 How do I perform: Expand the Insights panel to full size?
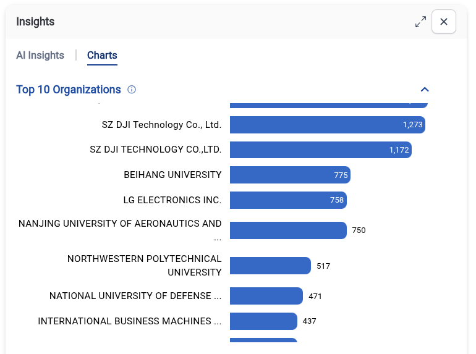point(420,22)
